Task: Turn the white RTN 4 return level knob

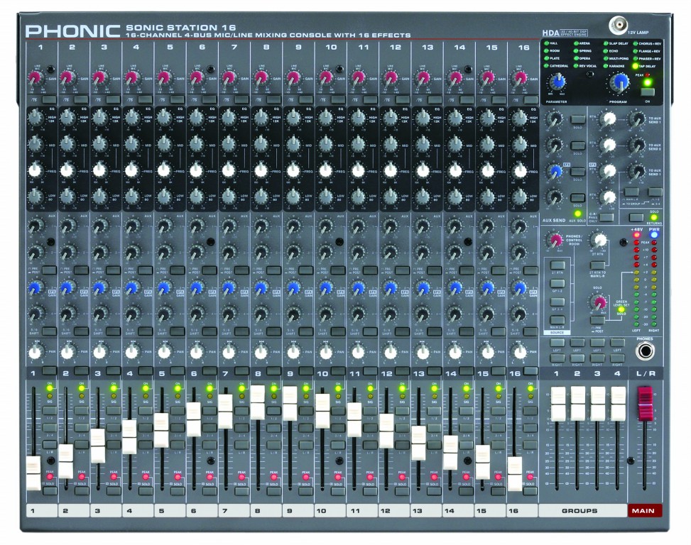Action: [608, 198]
